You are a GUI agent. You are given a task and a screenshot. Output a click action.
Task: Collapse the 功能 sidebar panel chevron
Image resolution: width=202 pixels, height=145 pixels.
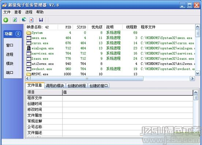[x=18, y=34]
